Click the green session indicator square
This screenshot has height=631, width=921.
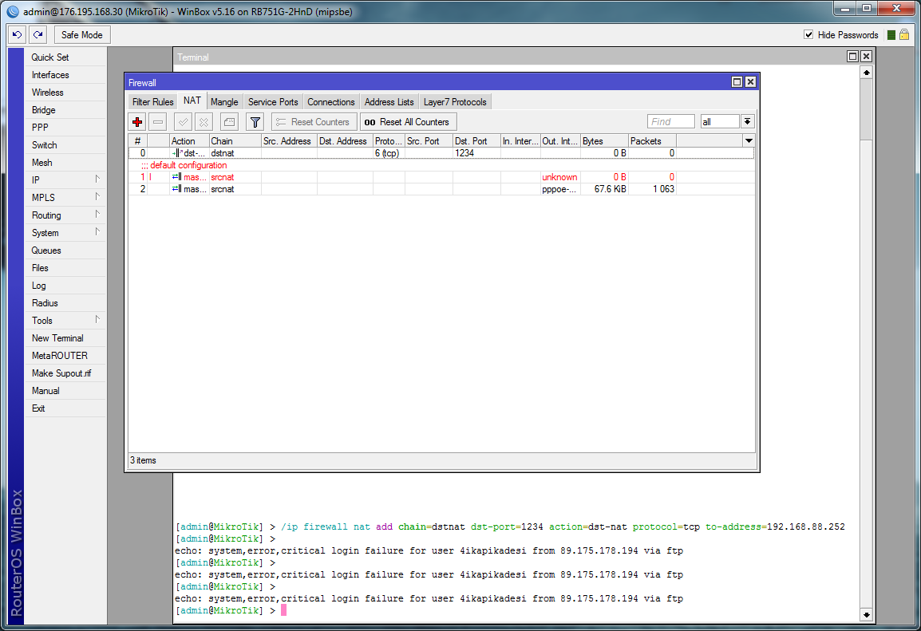(x=891, y=35)
